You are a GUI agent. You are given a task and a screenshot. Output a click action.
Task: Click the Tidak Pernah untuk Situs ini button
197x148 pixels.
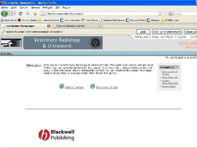(x=167, y=32)
